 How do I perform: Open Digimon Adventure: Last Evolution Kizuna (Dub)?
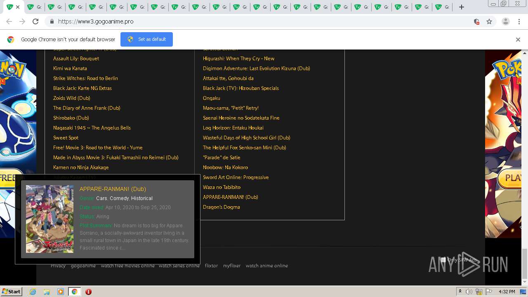point(256,68)
